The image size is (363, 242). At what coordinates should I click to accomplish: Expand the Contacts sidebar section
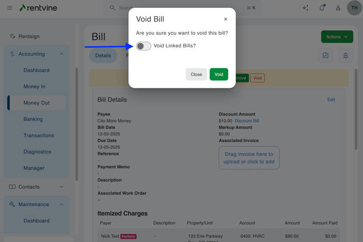[61, 187]
